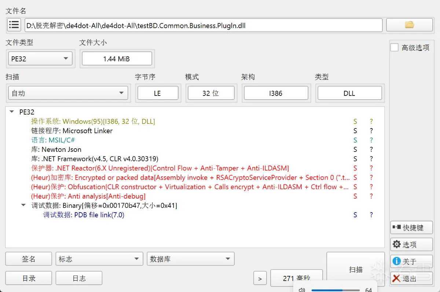Screen dimensions: 440x292
Task: Click ? on the .NET Reactor row
Action: 371,168
